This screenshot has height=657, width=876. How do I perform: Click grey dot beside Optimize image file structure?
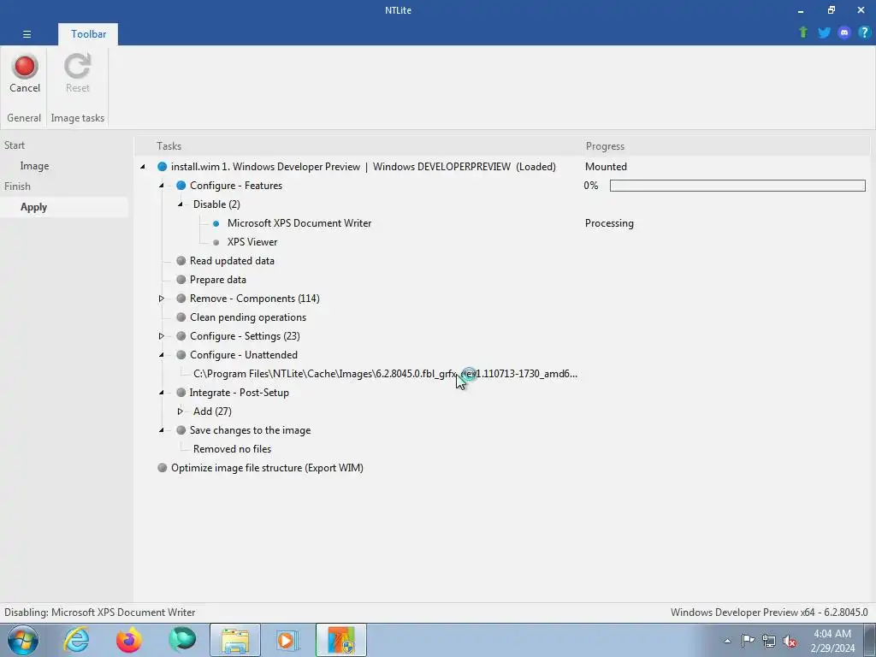(162, 468)
